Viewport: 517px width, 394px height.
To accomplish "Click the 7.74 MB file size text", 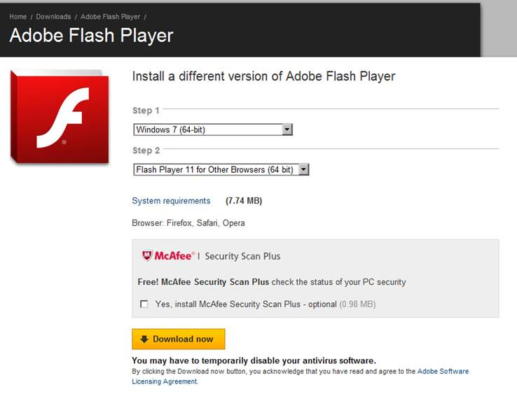I will 244,201.
